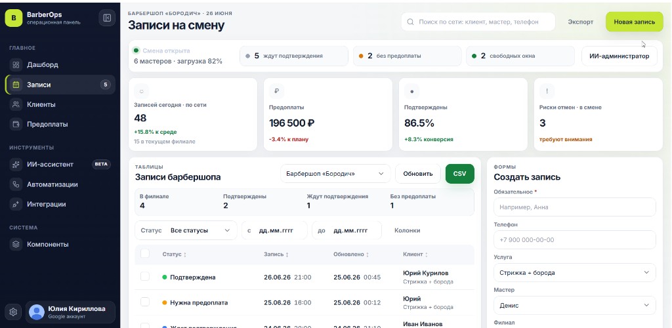Click the Подтверждена status text
The image size is (672, 328).
(193, 277)
